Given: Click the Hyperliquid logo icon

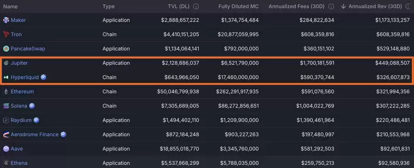Looking at the screenshot, I should coord(6,77).
